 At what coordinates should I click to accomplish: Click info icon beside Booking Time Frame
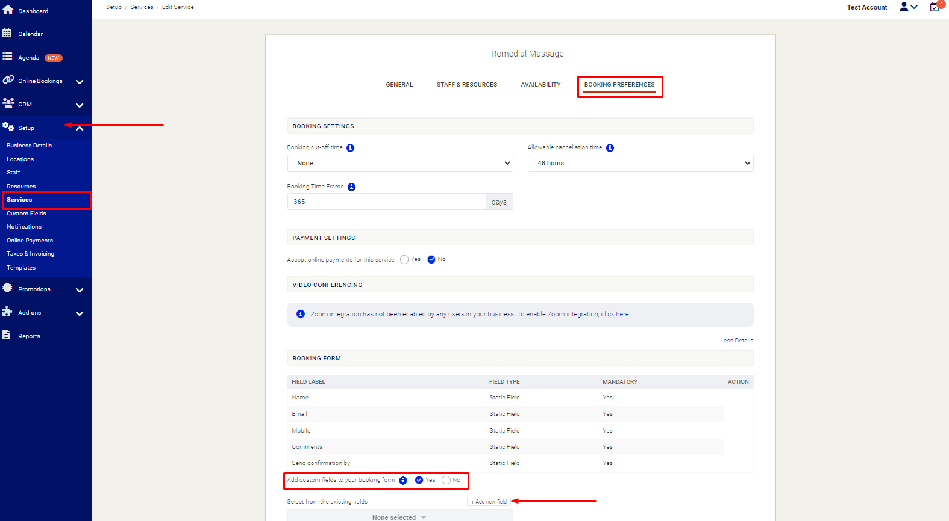coord(352,187)
